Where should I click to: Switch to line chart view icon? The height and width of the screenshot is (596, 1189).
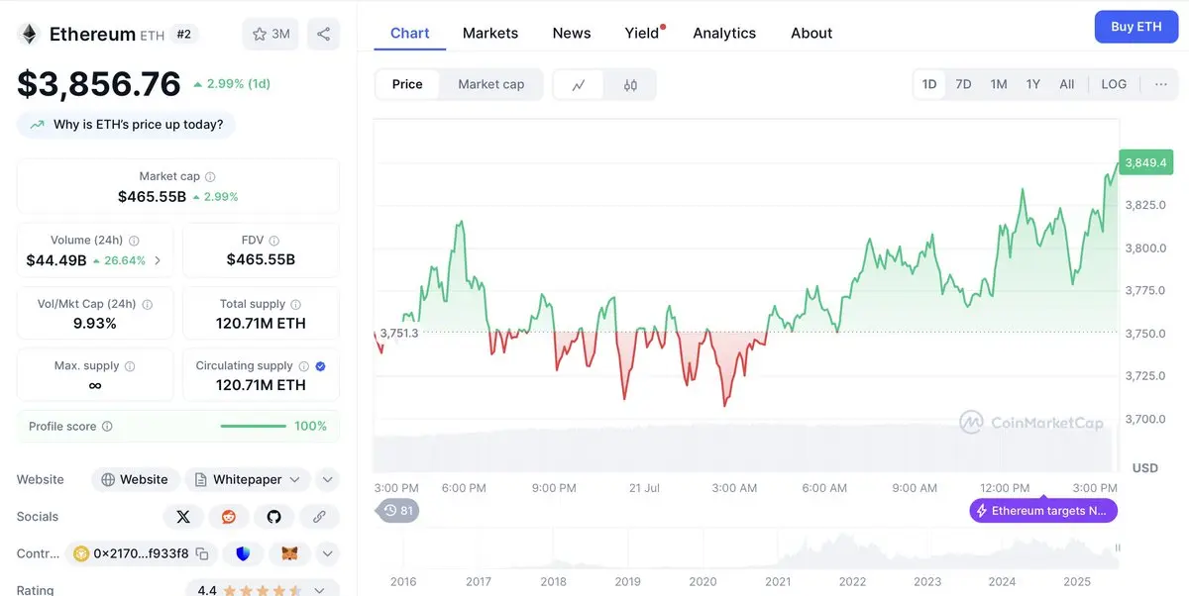[x=579, y=85]
